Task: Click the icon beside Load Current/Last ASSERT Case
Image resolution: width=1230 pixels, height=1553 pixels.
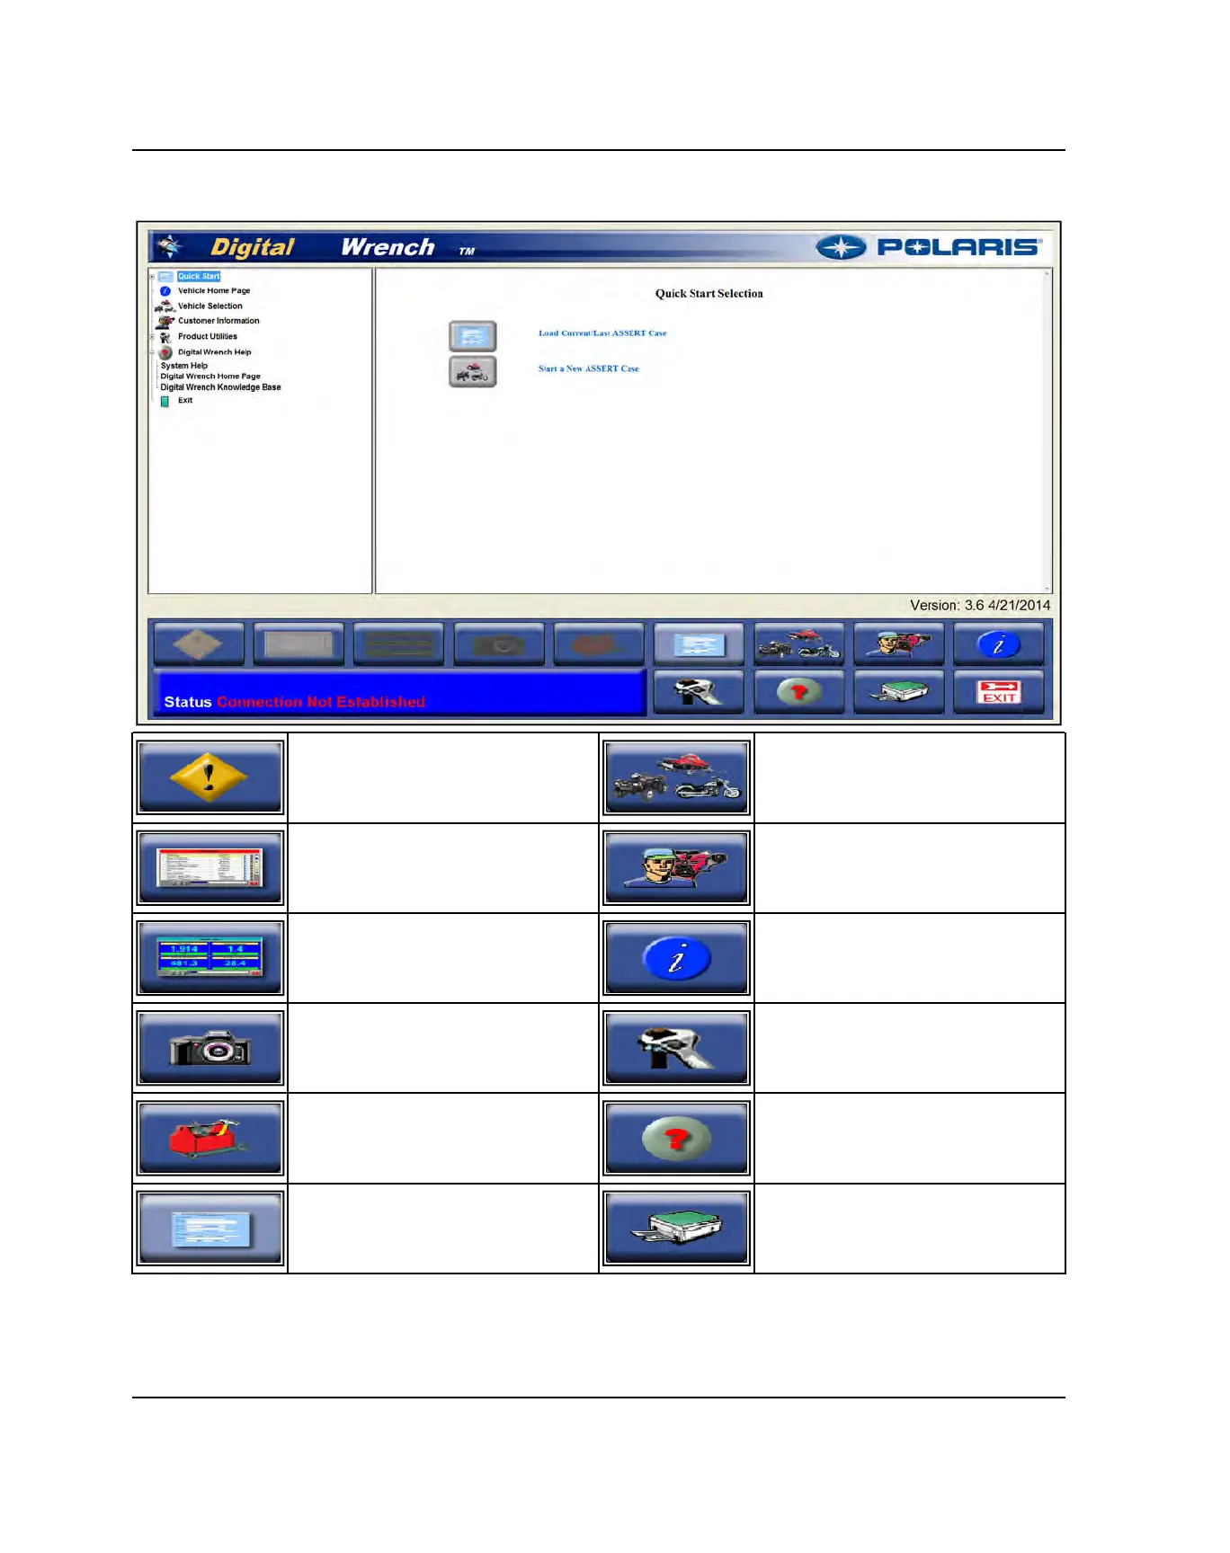Action: click(x=473, y=336)
